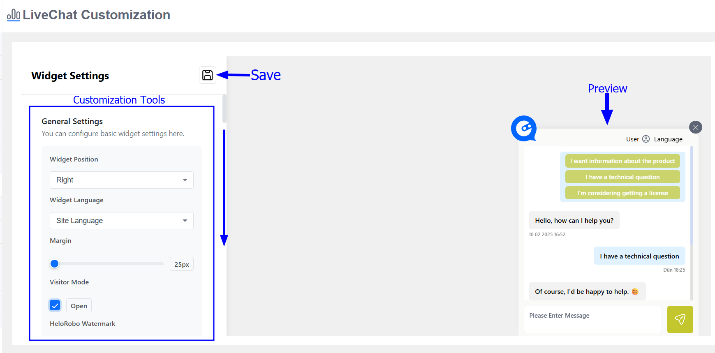Click 'Hello, how can I help you?' message

click(x=574, y=221)
